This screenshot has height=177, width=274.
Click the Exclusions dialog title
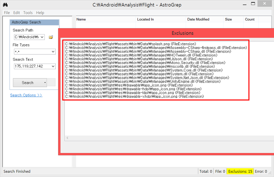click(x=182, y=33)
